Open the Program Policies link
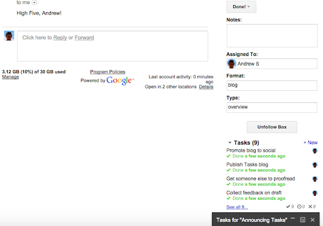The image size is (323, 226). click(107, 72)
